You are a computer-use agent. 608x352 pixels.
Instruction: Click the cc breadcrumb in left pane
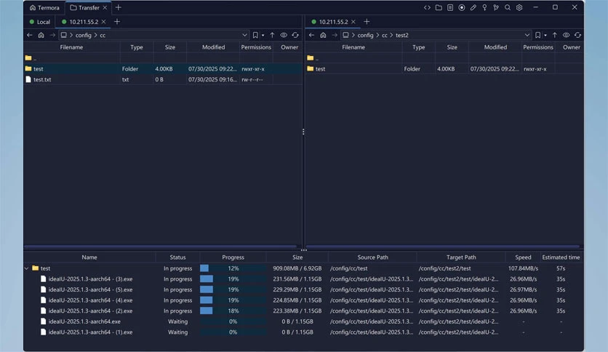pyautogui.click(x=103, y=36)
